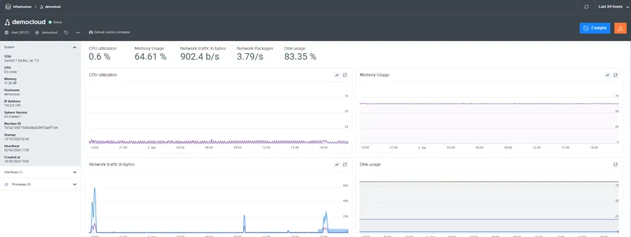Click the Sphere Version 4.0.0-beta11 value
This screenshot has width=631, height=237.
[12, 116]
